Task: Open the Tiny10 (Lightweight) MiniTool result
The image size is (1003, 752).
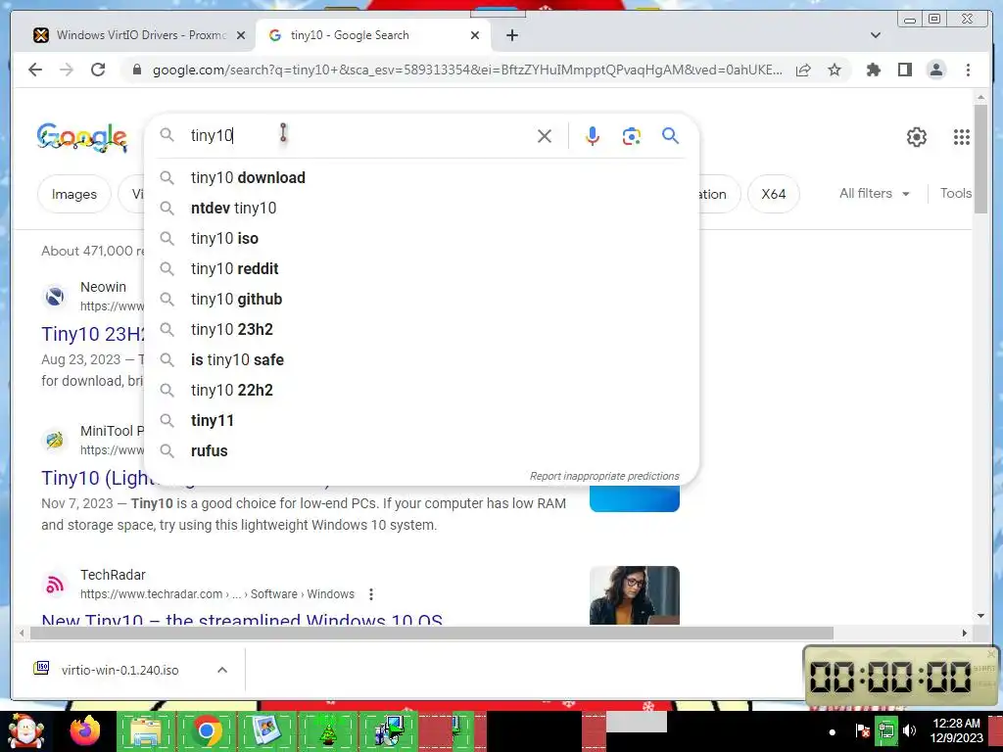Action: (x=93, y=477)
